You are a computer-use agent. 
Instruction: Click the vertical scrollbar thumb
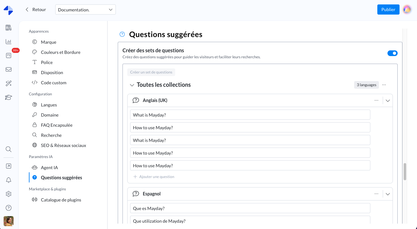coord(405,172)
